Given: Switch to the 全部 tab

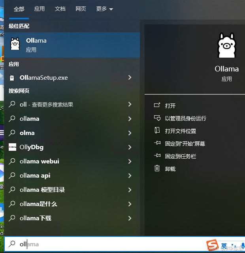Looking at the screenshot, I should [x=19, y=9].
